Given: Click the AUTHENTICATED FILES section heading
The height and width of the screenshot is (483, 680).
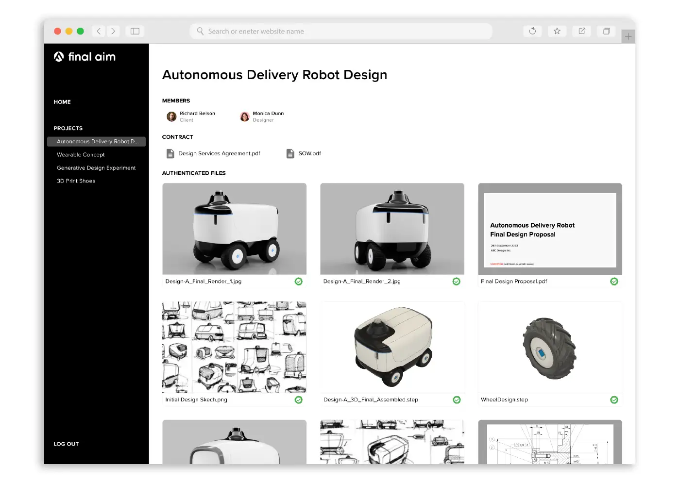Looking at the screenshot, I should tap(194, 173).
